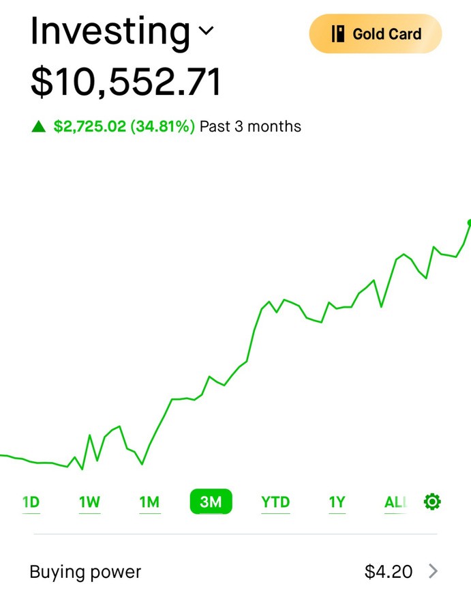Tap the $10,552.71 portfolio value
The image size is (471, 595).
pos(126,82)
